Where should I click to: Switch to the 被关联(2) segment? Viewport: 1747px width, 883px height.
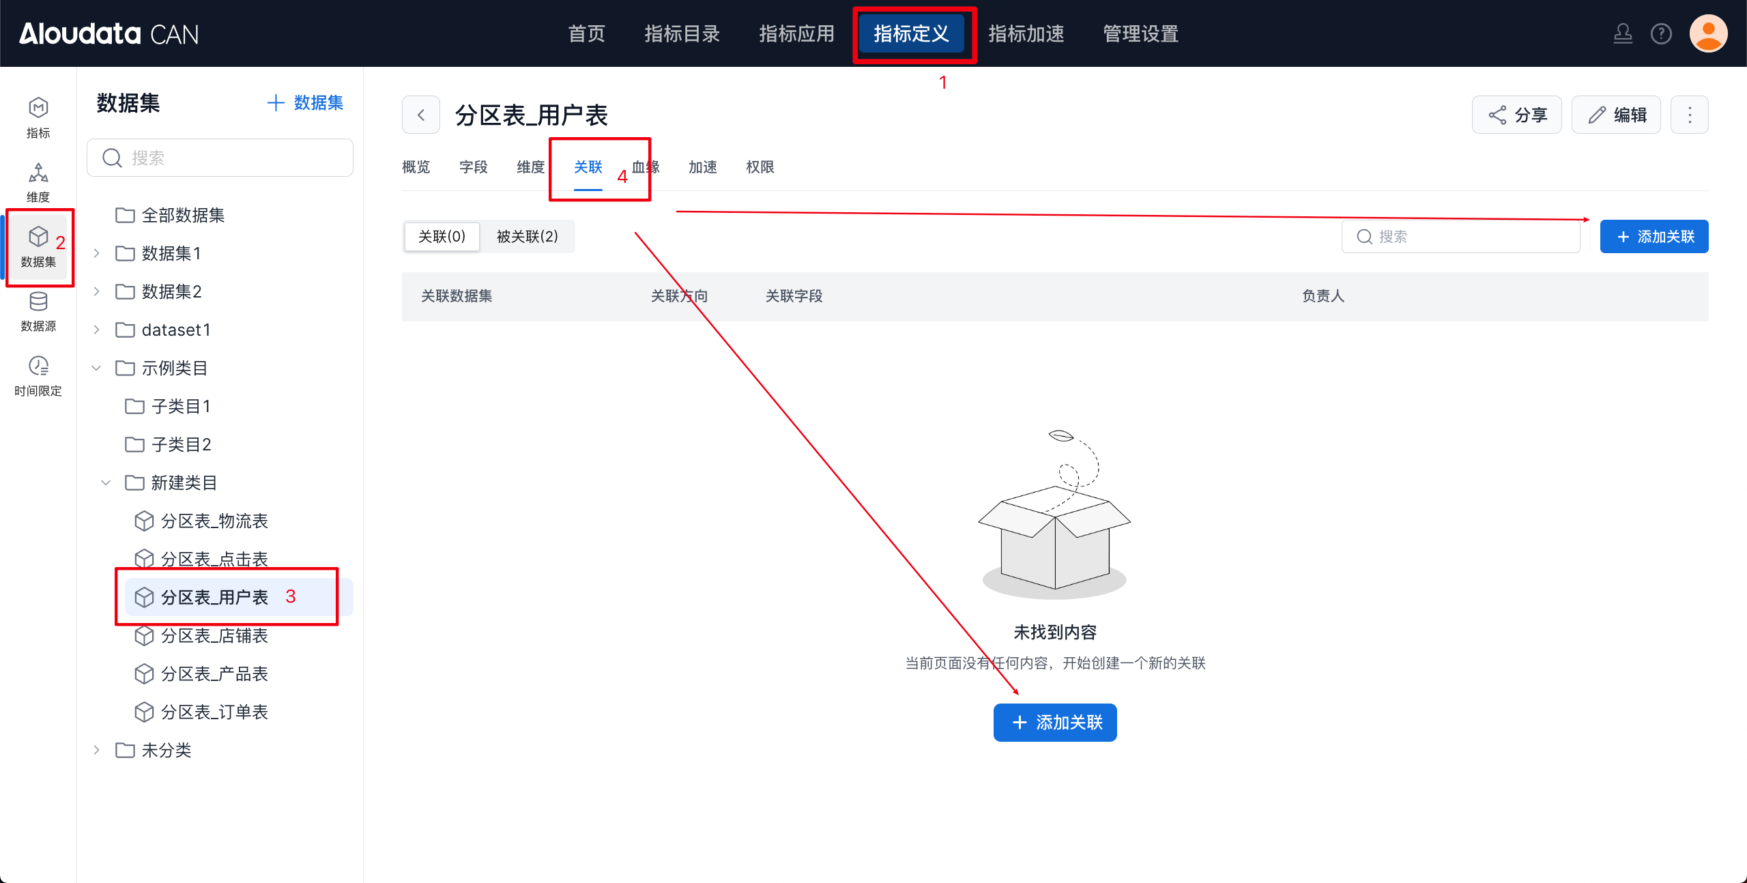coord(527,237)
